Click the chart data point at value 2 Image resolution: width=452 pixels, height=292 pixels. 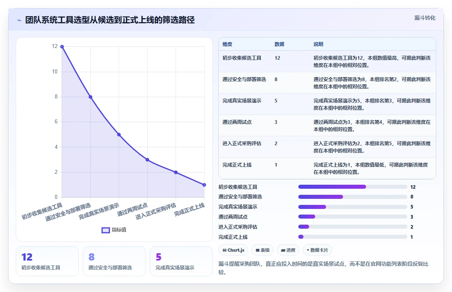(x=176, y=172)
